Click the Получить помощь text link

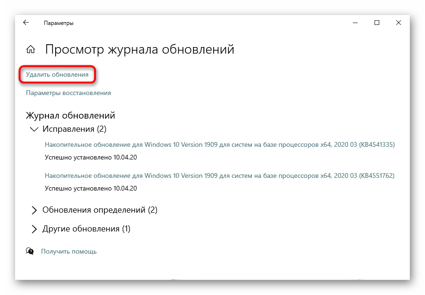click(x=69, y=251)
